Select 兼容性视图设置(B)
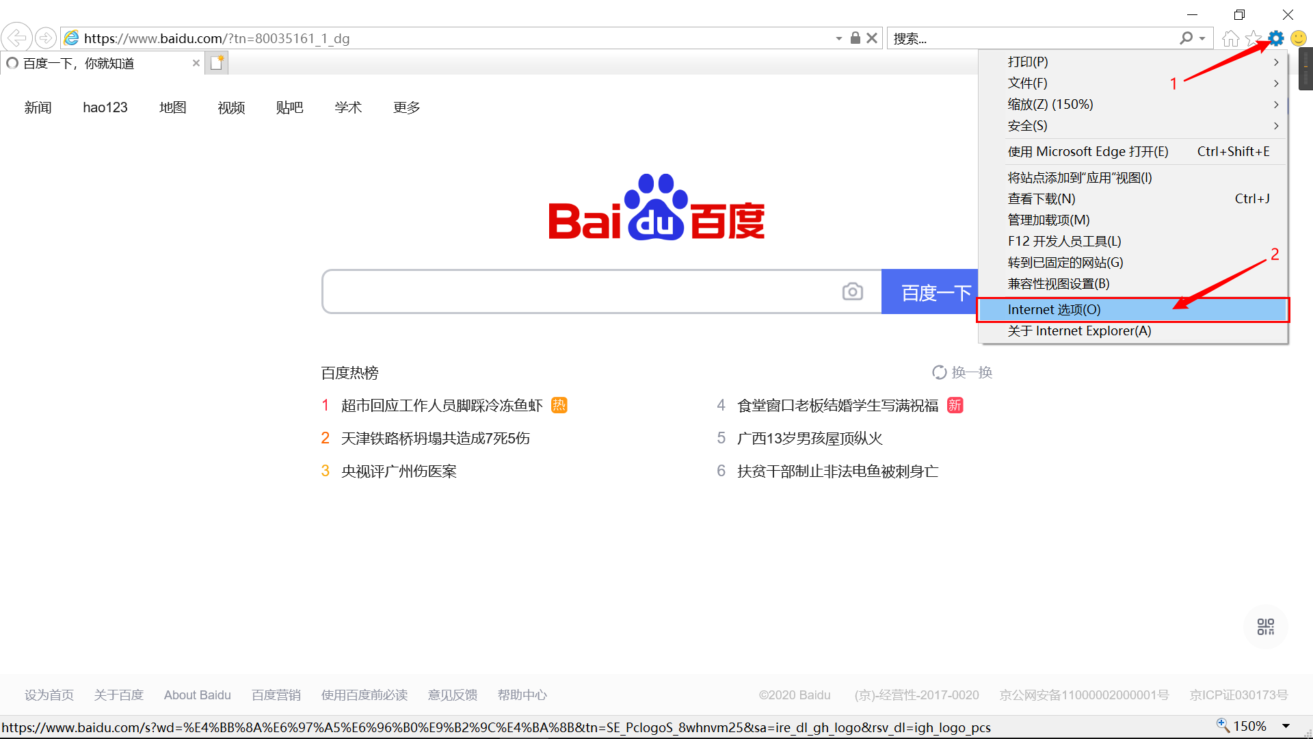This screenshot has height=739, width=1313. click(1134, 283)
